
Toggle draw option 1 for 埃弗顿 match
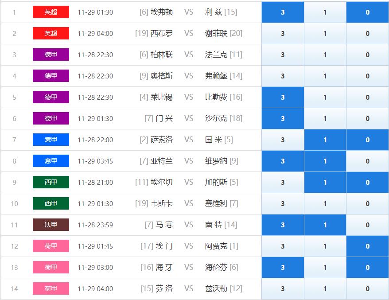pos(325,12)
